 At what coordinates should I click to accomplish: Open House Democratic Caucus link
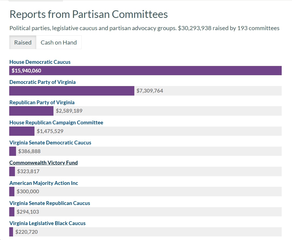coord(40,62)
